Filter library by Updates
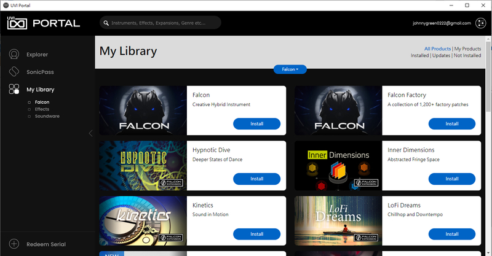 tap(441, 55)
